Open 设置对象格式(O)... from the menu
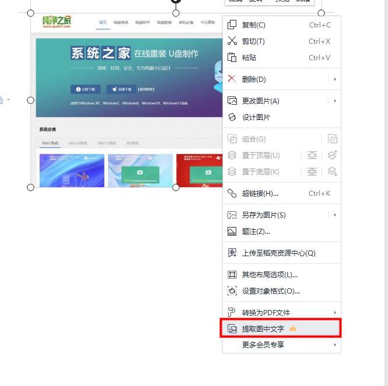The image size is (388, 386). (x=282, y=291)
